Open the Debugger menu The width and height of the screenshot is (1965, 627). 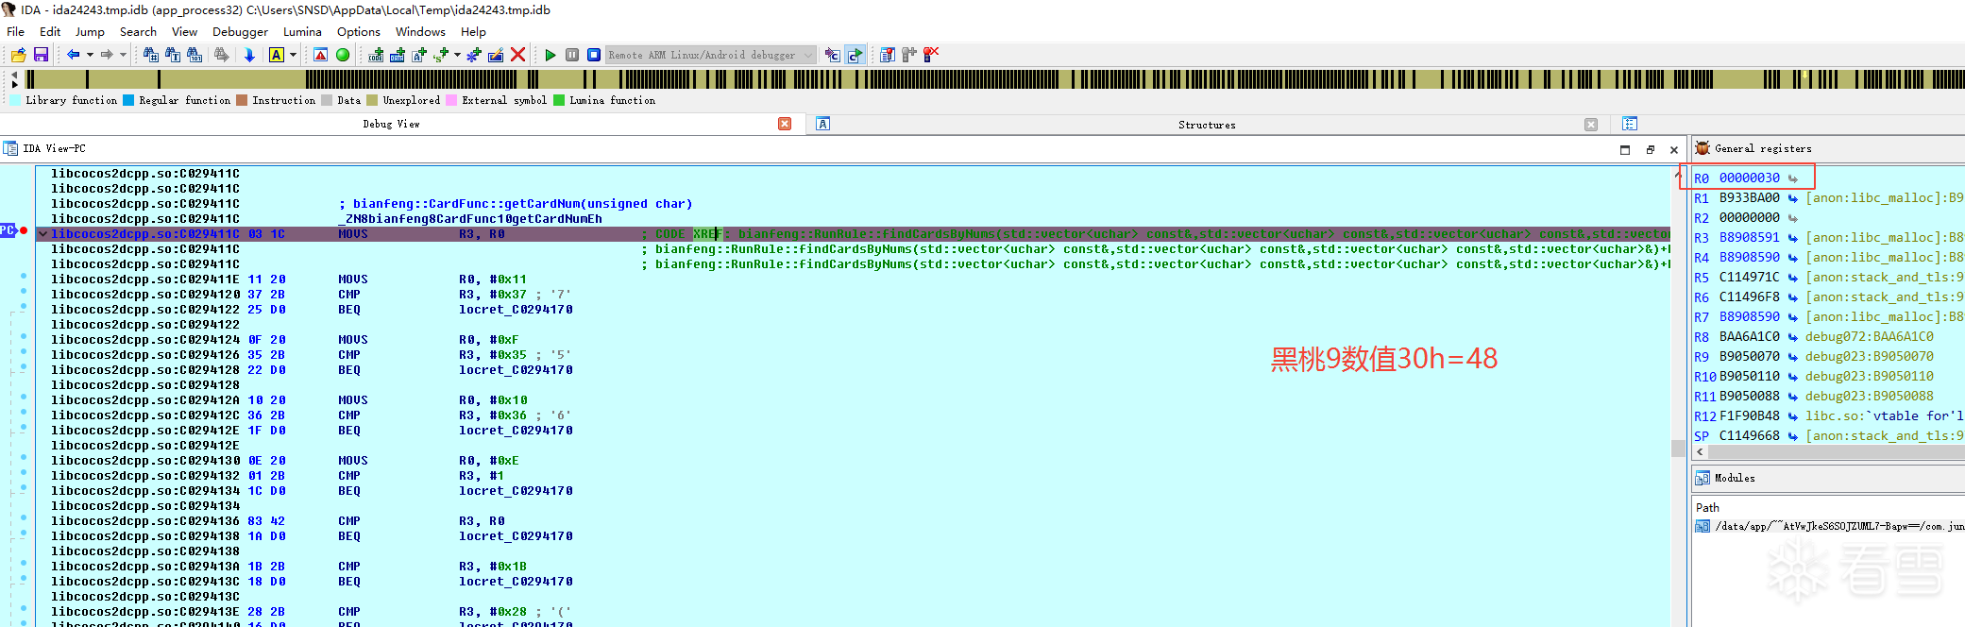pos(240,31)
